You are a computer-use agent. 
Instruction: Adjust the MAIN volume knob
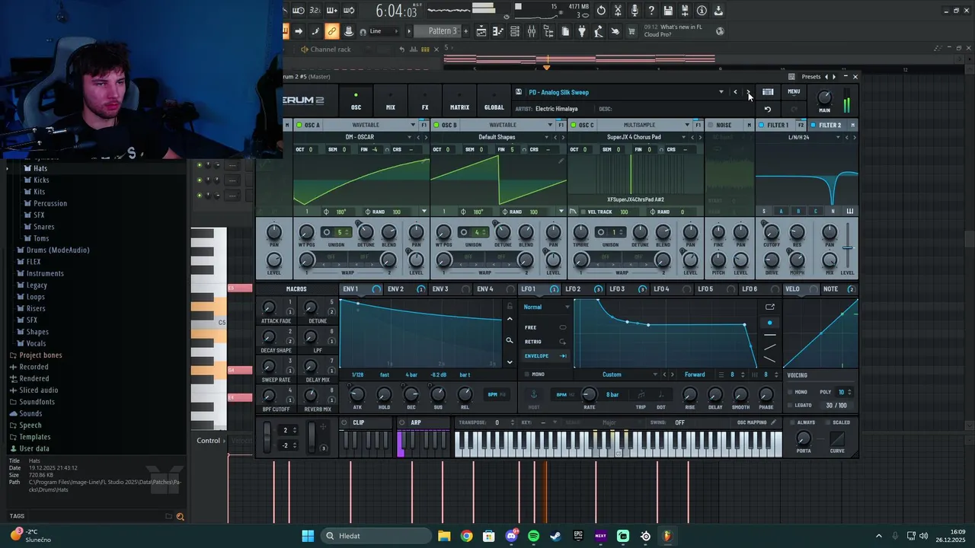[x=824, y=98]
